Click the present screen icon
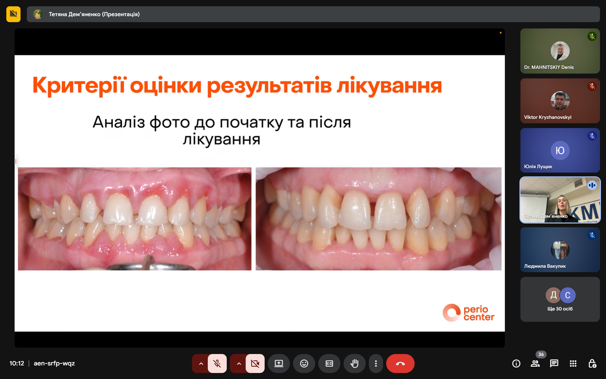 [279, 364]
